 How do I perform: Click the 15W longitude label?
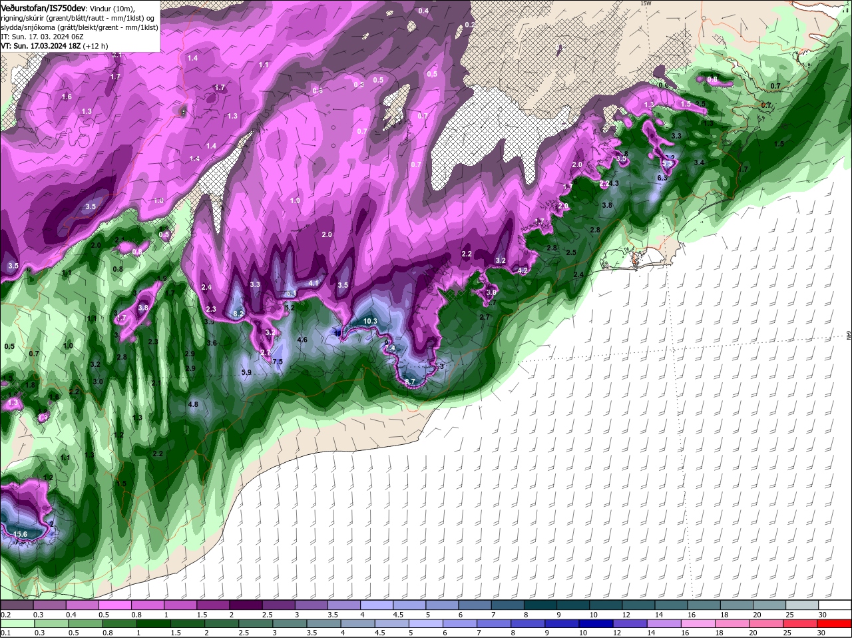point(644,3)
